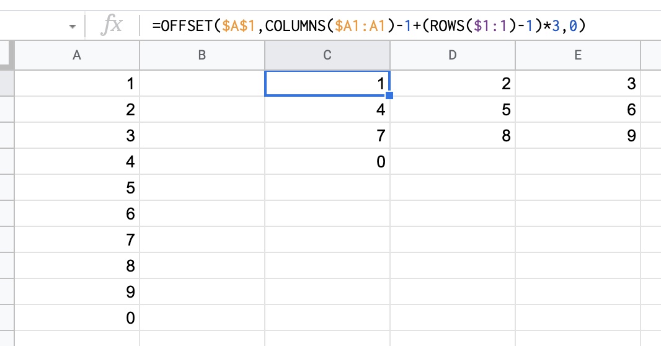Select empty cell B1
This screenshot has height=346, width=661.
(x=202, y=84)
